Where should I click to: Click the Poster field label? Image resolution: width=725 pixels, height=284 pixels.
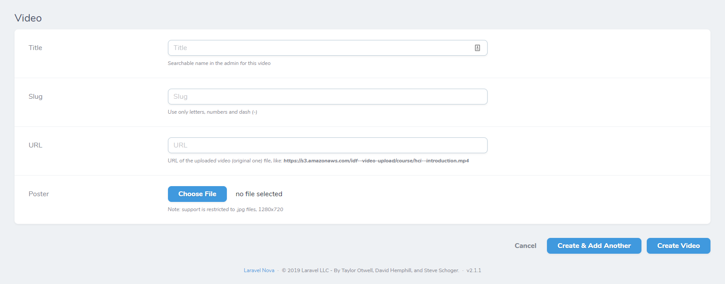(x=39, y=194)
